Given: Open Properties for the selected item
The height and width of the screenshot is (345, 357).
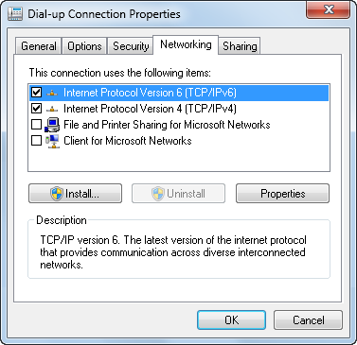Looking at the screenshot, I should [282, 194].
